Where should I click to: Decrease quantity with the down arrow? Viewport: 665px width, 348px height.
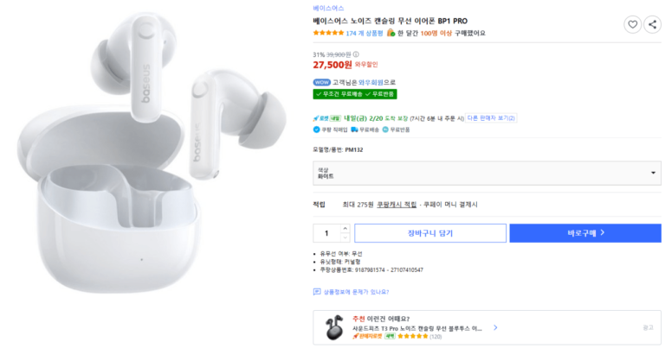345,237
